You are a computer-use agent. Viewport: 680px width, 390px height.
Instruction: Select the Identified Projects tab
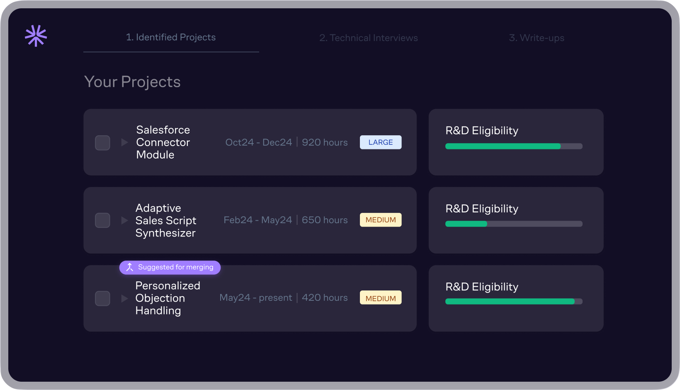coord(171,37)
